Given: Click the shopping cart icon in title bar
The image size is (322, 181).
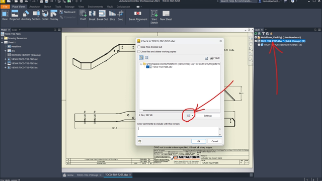Looking at the screenshot, I should click(x=285, y=1).
